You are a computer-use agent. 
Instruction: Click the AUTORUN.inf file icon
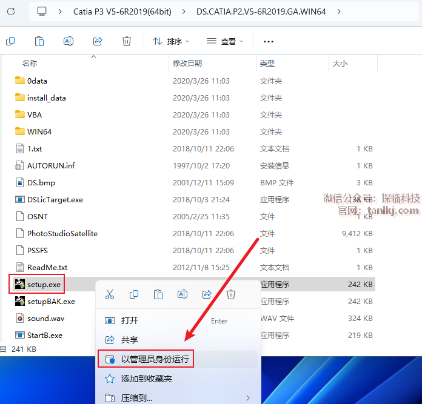tap(19, 165)
